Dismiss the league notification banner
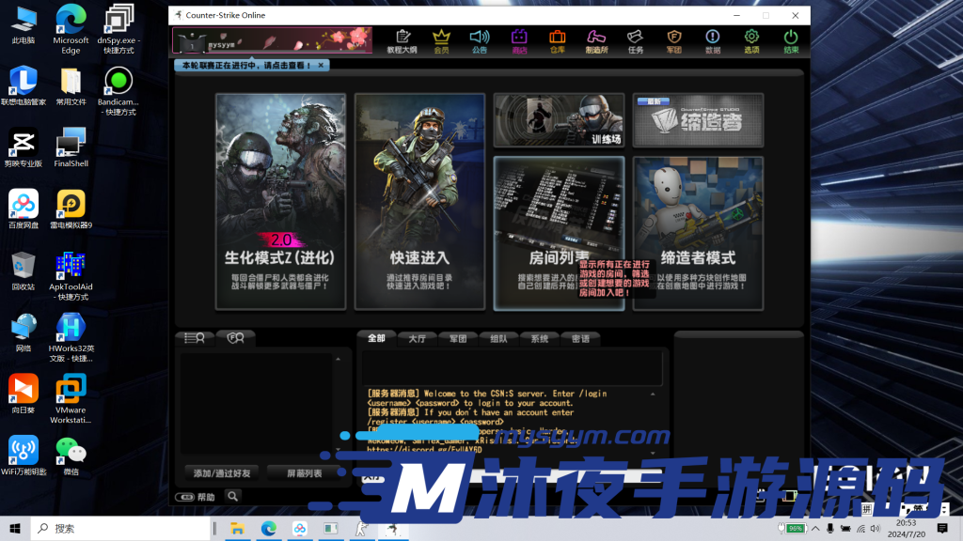 (x=321, y=66)
